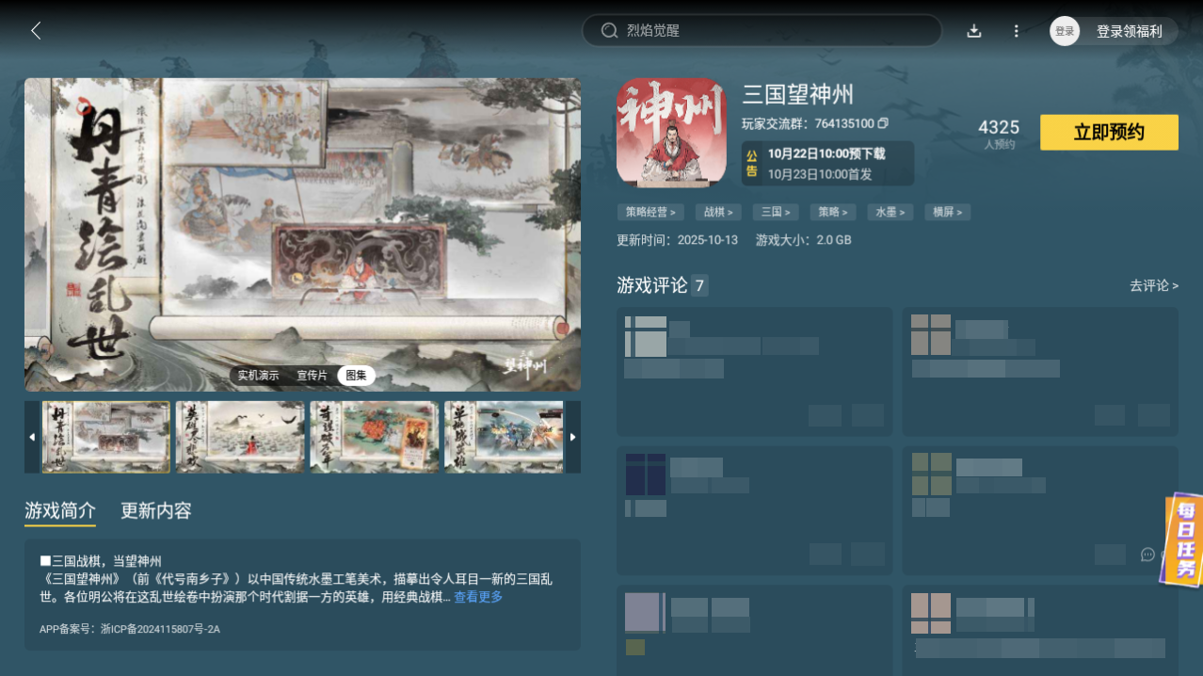Click the download icon in the top bar
1203x676 pixels.
974,30
